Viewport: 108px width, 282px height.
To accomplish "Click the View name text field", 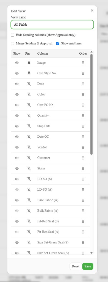I will pyautogui.click(x=52, y=25).
